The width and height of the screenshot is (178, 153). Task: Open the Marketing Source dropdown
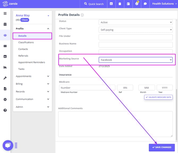(135, 60)
